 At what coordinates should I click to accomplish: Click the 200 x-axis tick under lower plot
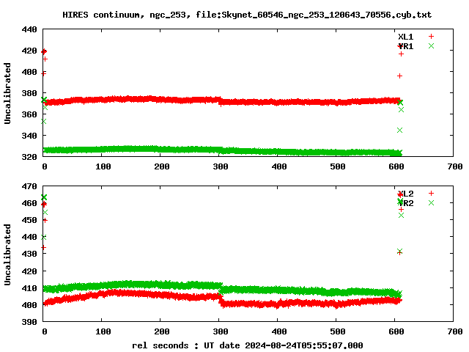coord(162,331)
